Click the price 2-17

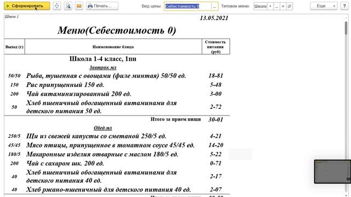(216, 176)
